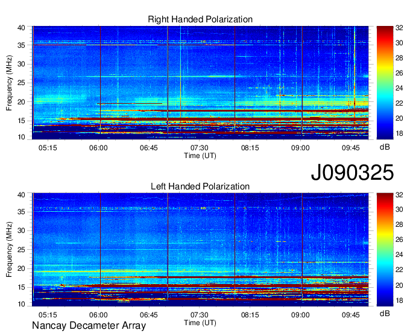This screenshot has width=410, height=333.
Task: Click 06:45 tick on Left Handed time axis
Action: point(149,315)
